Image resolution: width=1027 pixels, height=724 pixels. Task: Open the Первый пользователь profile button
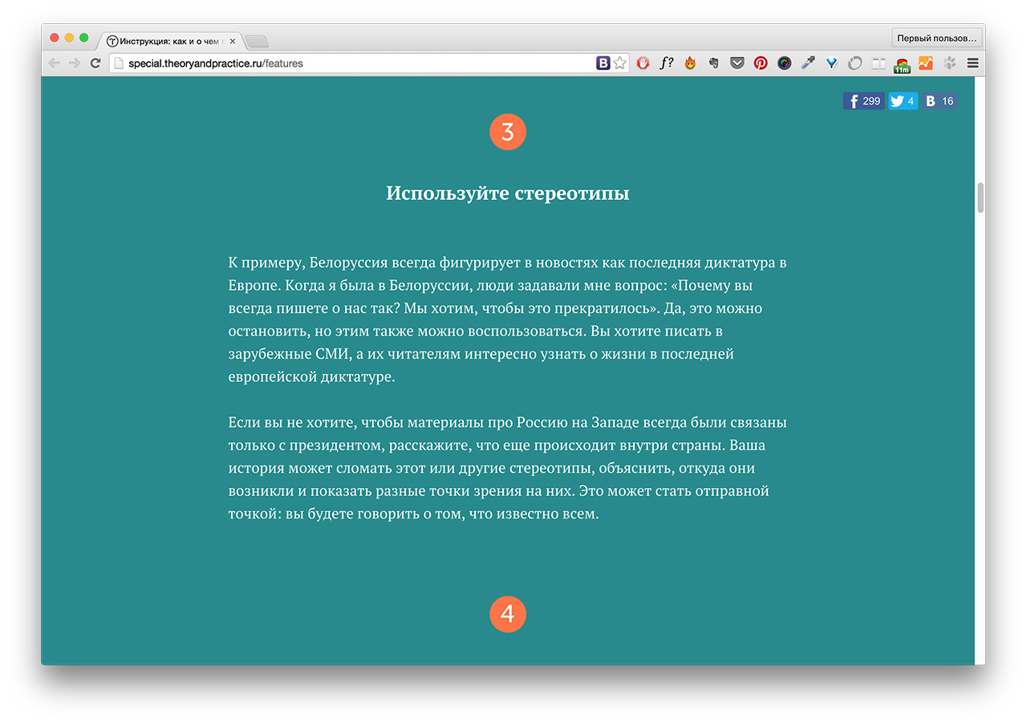click(x=936, y=38)
